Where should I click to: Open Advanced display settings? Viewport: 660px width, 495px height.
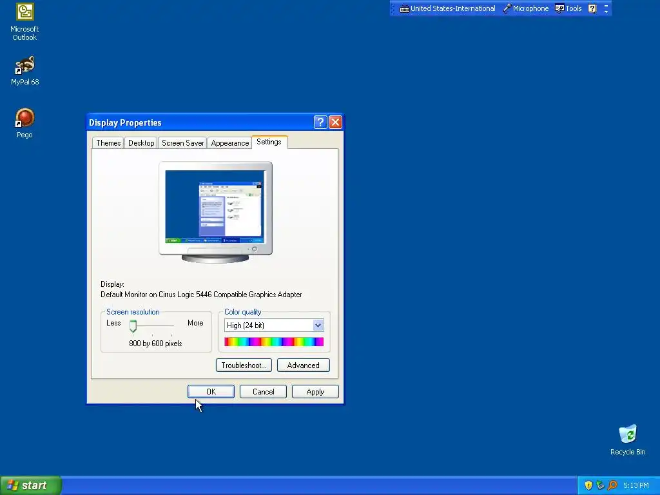click(x=303, y=365)
